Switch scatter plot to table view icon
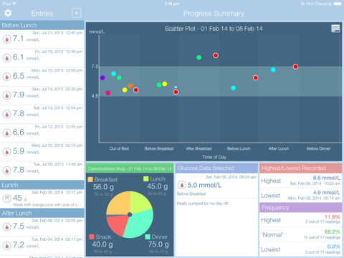Screen dimensions: 344x258 [335, 29]
